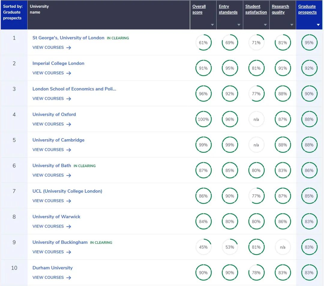Click View Courses text for University of Cambridge
324x286 pixels.
click(48, 150)
